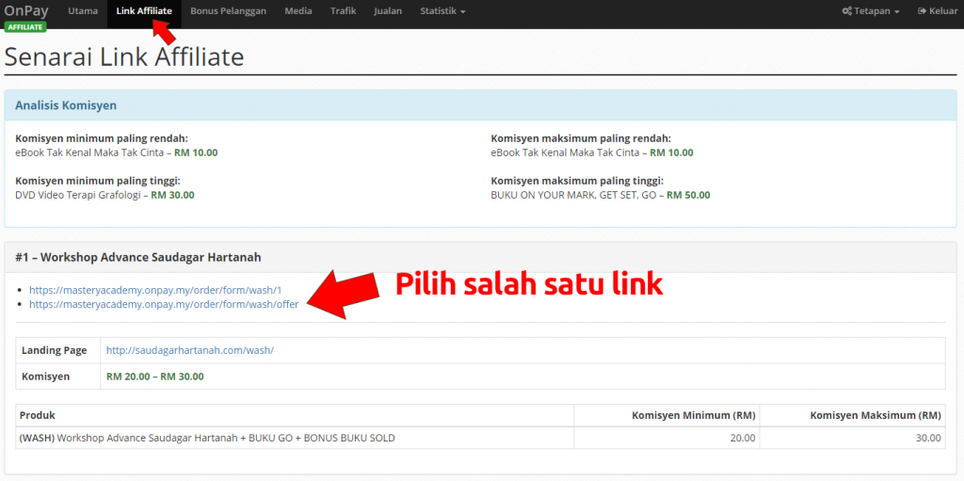Image resolution: width=964 pixels, height=481 pixels.
Task: Open the order form wash/1 link
Action: click(155, 291)
